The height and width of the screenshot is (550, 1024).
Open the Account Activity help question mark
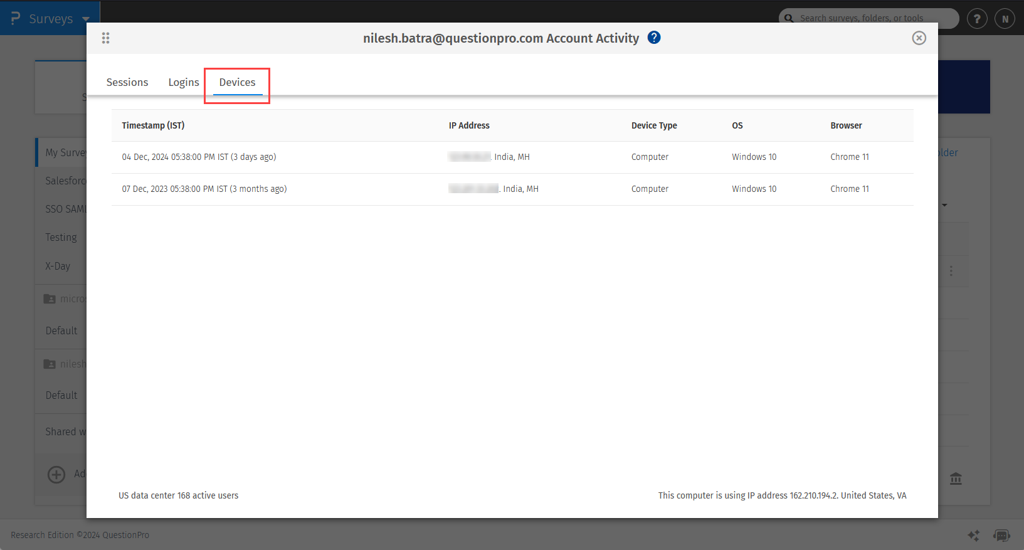654,38
